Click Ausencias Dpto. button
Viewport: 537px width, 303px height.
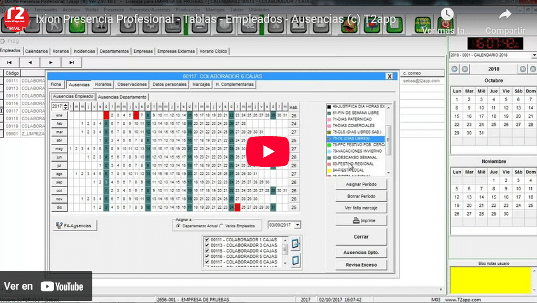[x=361, y=253]
